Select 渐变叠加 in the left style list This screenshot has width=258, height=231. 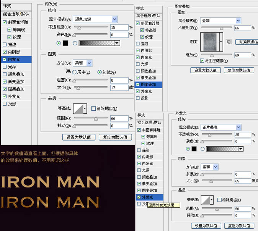click(16, 82)
